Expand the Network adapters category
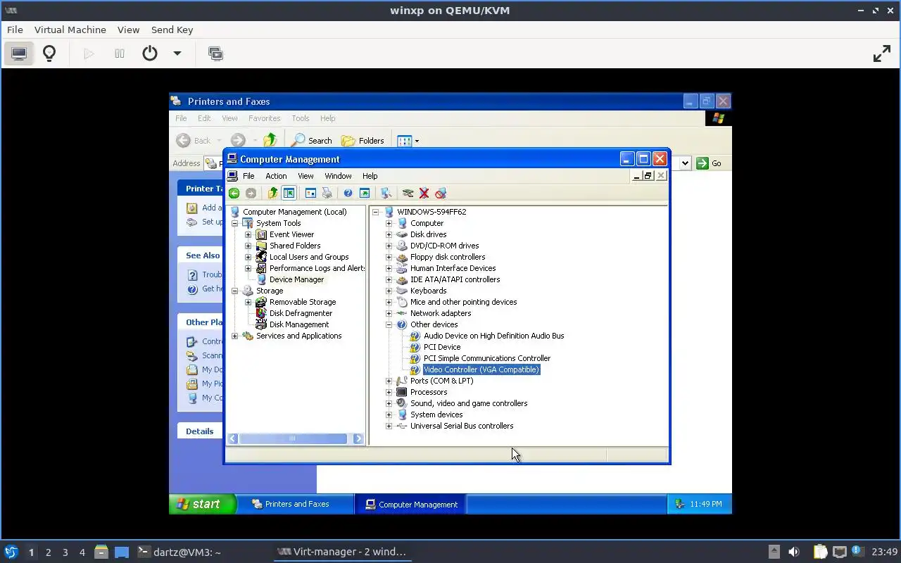Screen dimensions: 901x563 pyautogui.click(x=389, y=313)
